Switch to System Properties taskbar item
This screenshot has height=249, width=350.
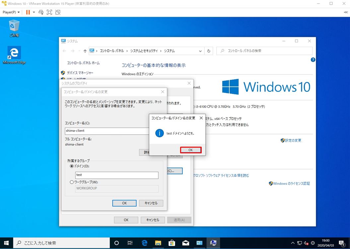click(213, 243)
